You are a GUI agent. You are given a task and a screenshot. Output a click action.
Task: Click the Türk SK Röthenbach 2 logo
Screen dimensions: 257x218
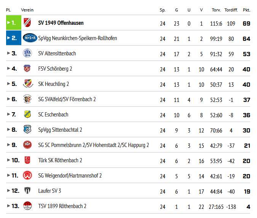click(27, 160)
